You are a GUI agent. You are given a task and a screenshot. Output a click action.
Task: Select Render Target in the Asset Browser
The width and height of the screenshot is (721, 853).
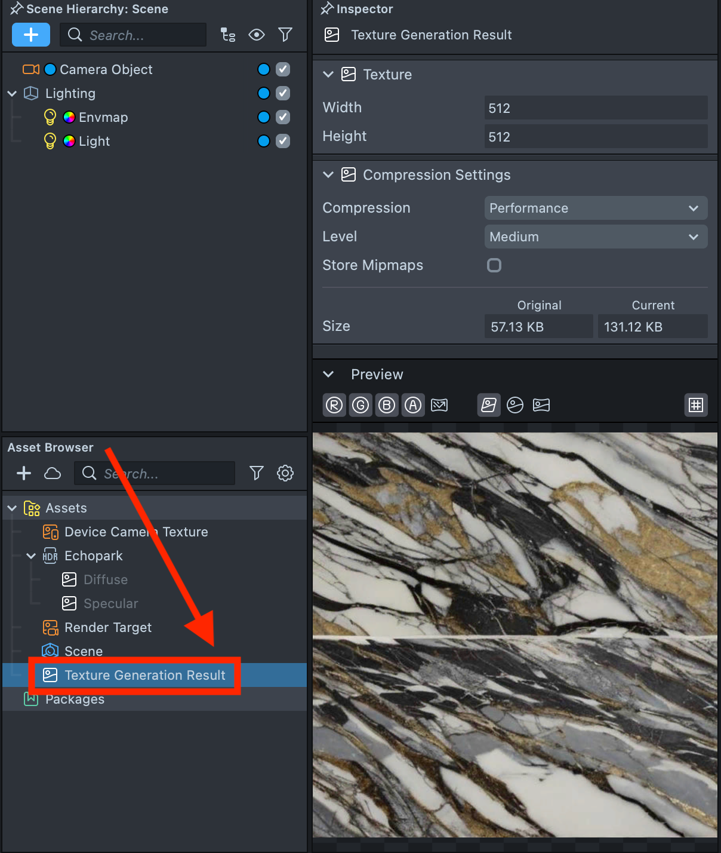coord(107,627)
